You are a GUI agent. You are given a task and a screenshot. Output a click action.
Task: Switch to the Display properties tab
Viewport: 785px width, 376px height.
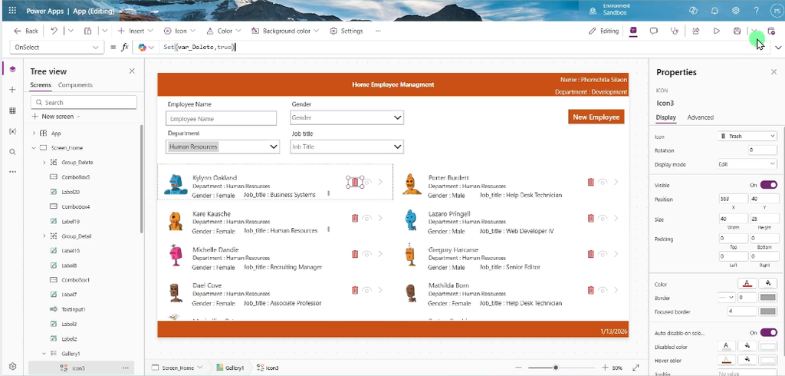click(666, 117)
